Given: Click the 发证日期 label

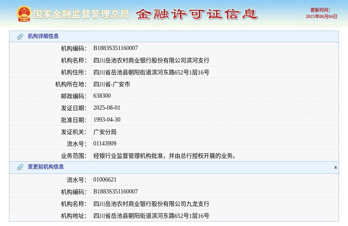Looking at the screenshot, I should (x=74, y=108).
